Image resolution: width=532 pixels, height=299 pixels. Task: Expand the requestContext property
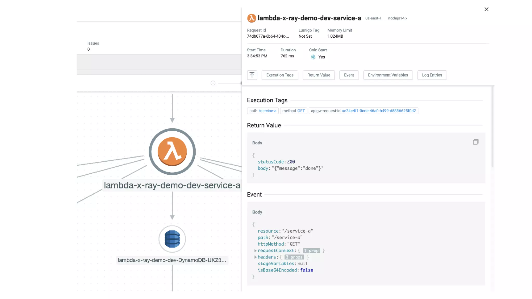click(x=255, y=251)
